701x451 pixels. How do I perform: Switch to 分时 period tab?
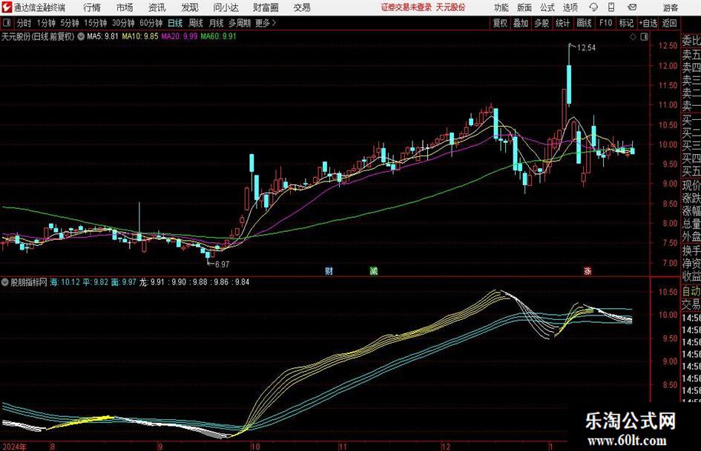pyautogui.click(x=24, y=23)
